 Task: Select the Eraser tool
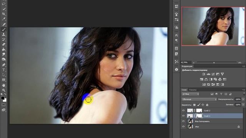pyautogui.click(x=3, y=44)
